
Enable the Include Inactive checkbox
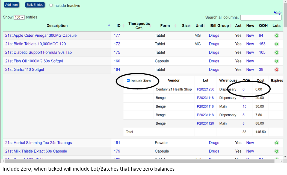pos(51,5)
